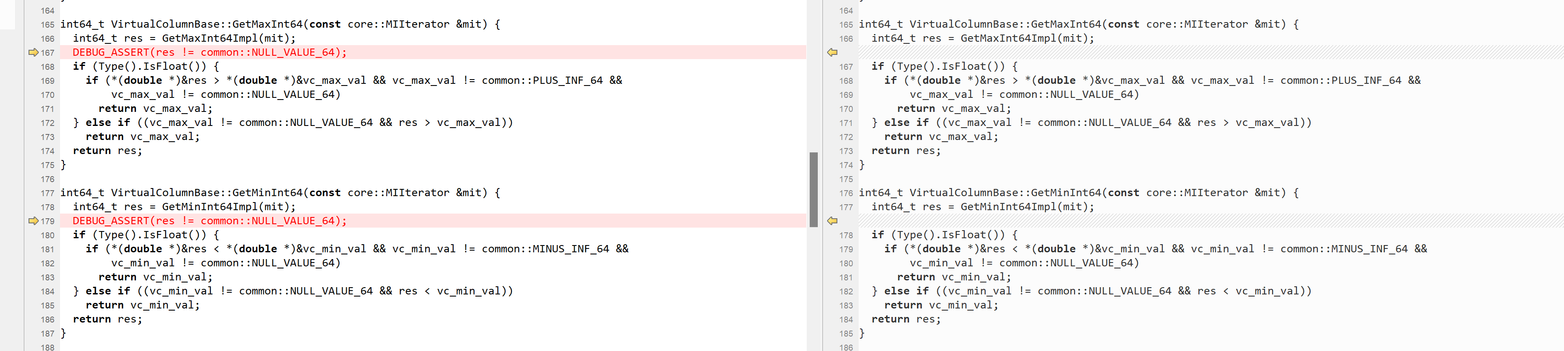The width and height of the screenshot is (1564, 351).
Task: Click left line 184 else-if with 'res < vc_min_val'
Action: 293,291
